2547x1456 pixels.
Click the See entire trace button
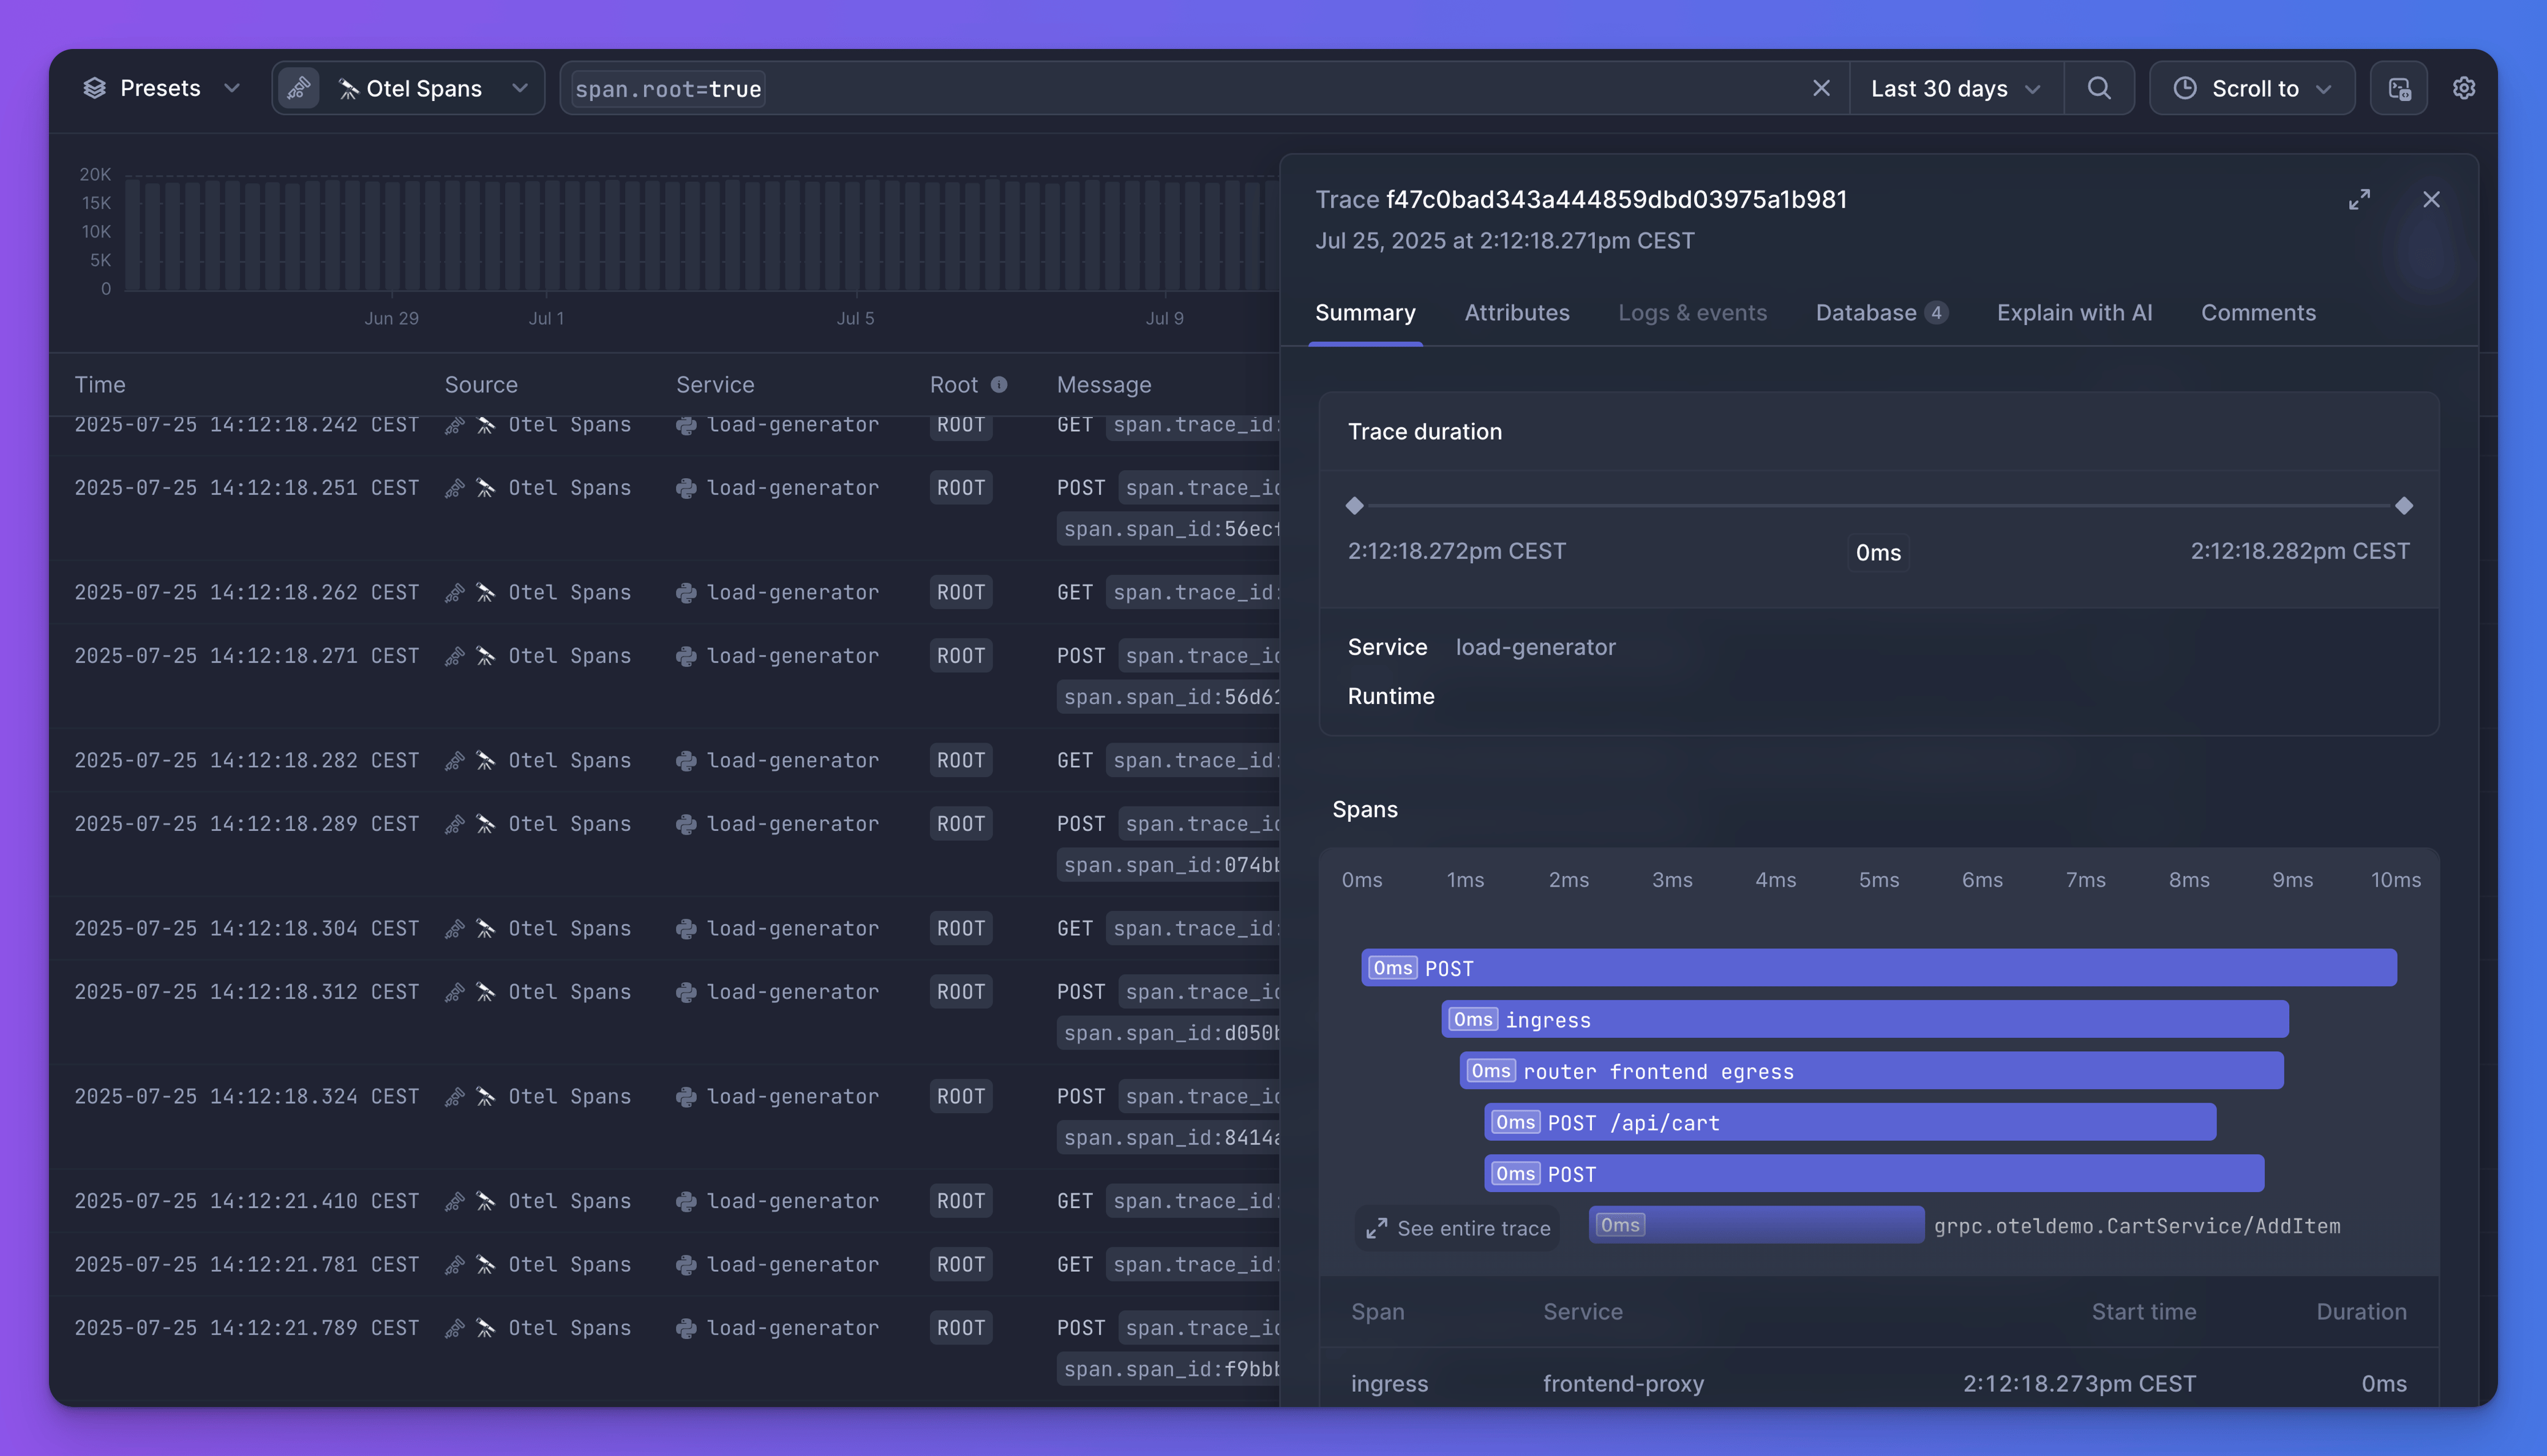(x=1458, y=1228)
